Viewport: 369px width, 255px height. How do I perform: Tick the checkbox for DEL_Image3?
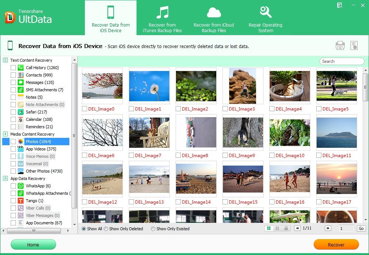(x=225, y=109)
